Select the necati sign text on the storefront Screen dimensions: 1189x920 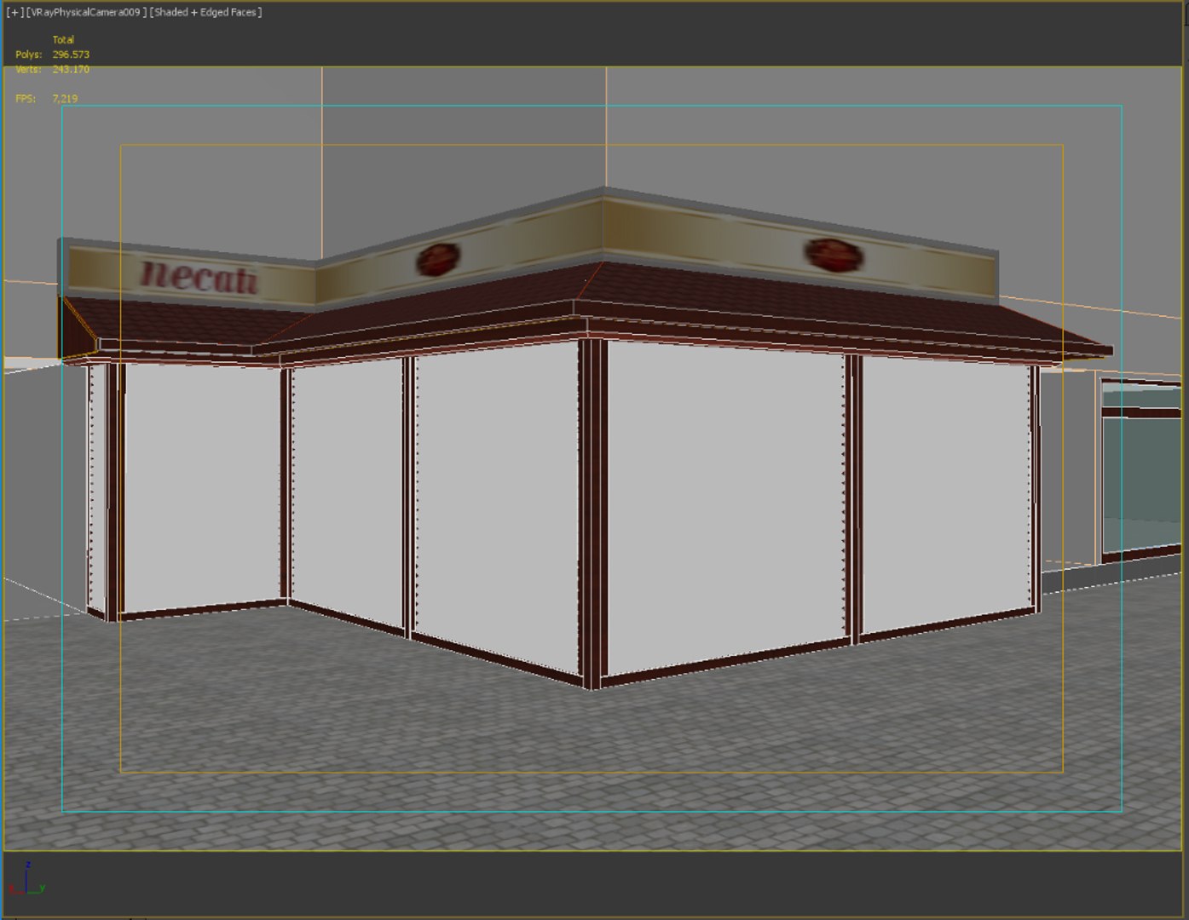[x=199, y=276]
